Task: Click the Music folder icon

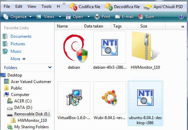Action: click(x=5, y=51)
